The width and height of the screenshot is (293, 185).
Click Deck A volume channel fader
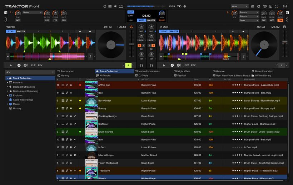point(131,44)
